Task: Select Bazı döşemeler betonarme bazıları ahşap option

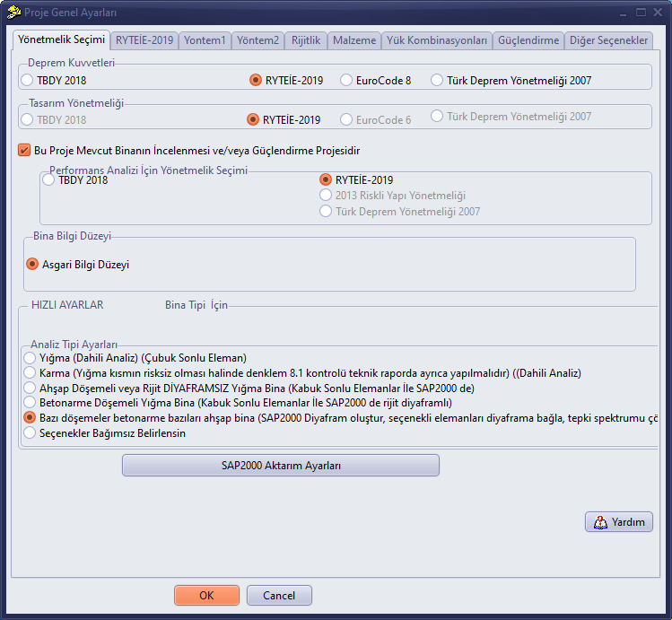Action: [x=341, y=418]
